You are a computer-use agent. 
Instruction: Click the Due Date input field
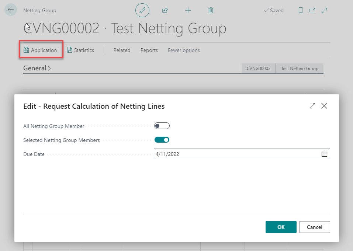(x=236, y=154)
